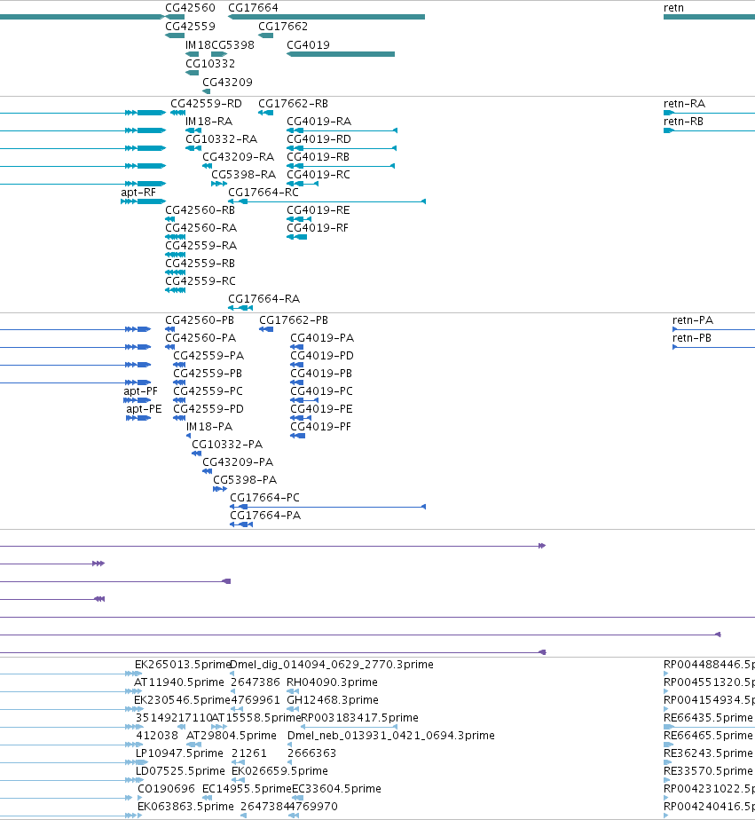The image size is (755, 820).
Task: Click protein CG4019-PD
Action: pos(321,356)
